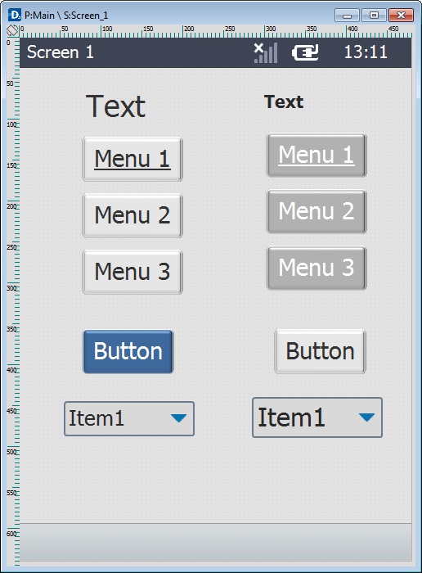Select the light Menu 1 button
422x573 pixels.
(x=132, y=159)
